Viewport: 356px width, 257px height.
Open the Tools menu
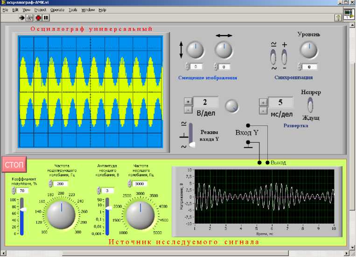(x=73, y=9)
